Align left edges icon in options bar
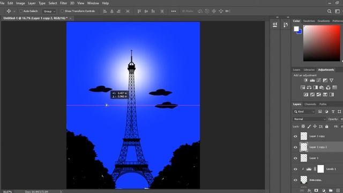 105,11
